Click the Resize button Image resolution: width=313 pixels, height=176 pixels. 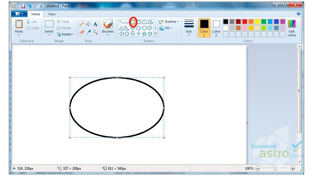point(64,28)
